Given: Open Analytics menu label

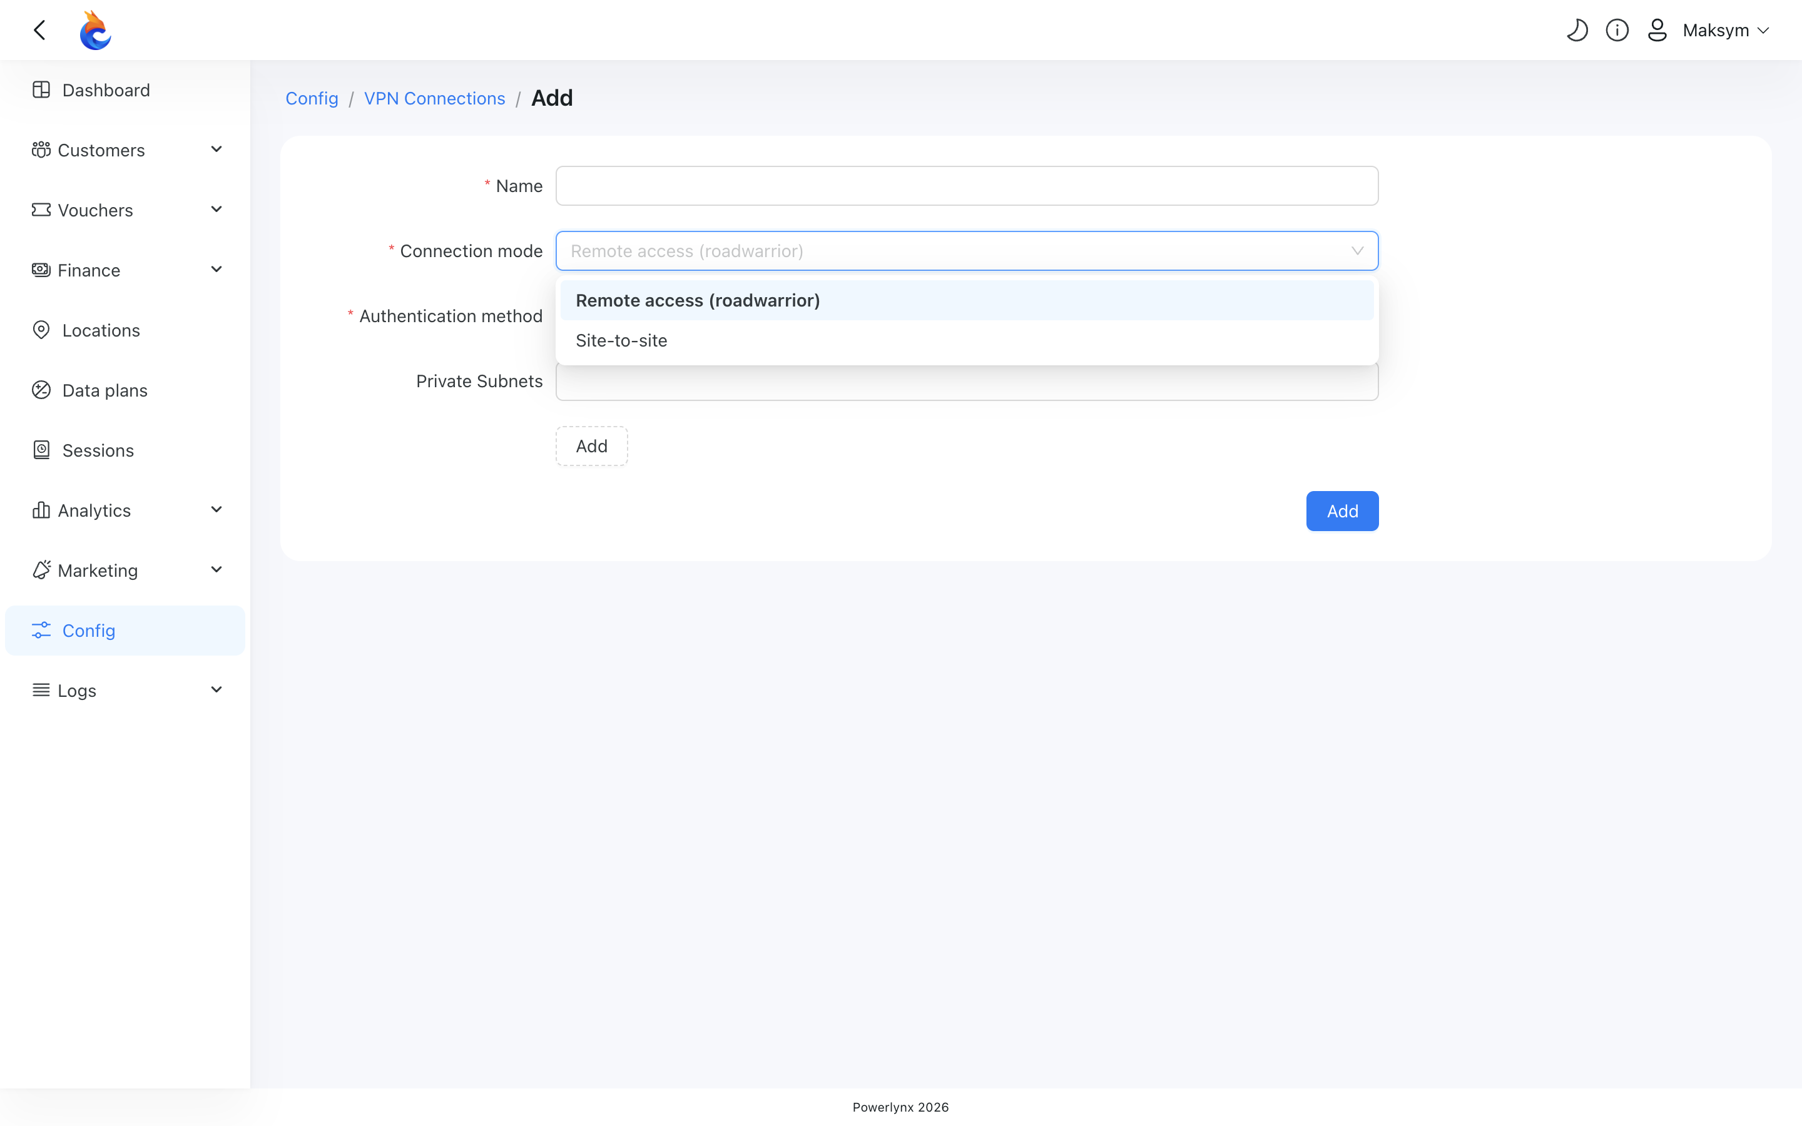Looking at the screenshot, I should 94,511.
